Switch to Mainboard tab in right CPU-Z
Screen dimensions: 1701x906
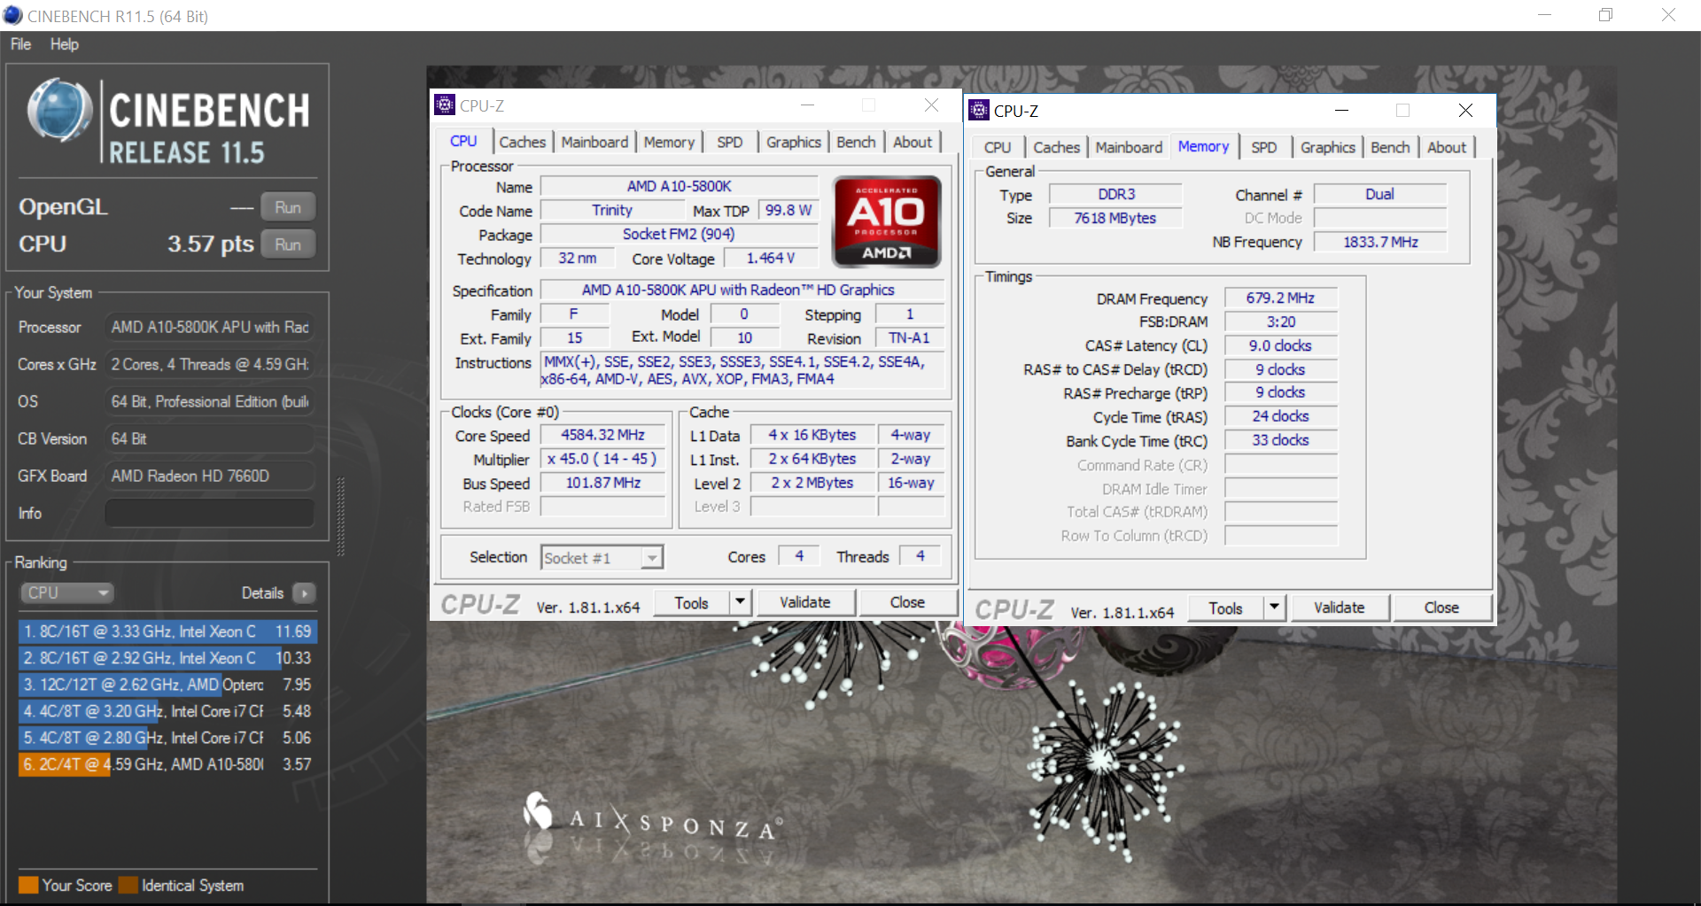1129,148
